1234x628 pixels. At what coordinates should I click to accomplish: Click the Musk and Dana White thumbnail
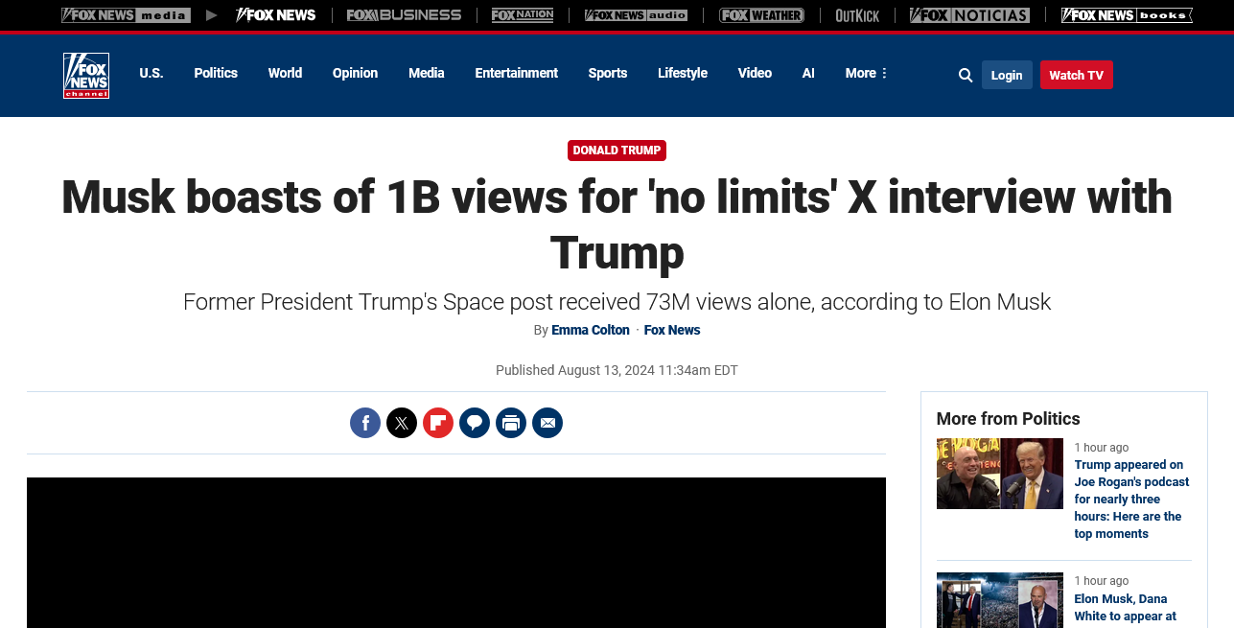(x=1000, y=600)
